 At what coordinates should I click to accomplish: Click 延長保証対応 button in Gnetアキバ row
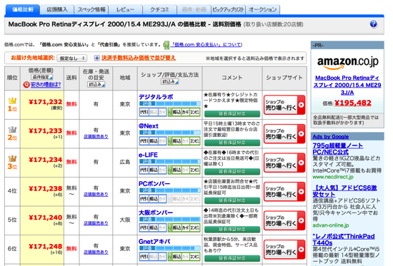pos(232,258)
